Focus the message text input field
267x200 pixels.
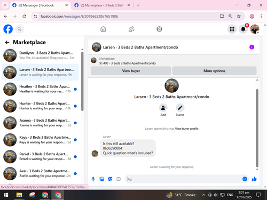(183, 179)
